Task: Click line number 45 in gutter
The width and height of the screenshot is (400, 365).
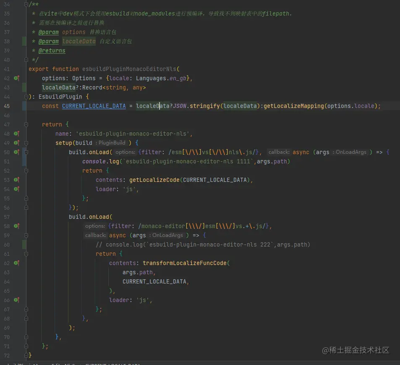Action: coord(7,106)
